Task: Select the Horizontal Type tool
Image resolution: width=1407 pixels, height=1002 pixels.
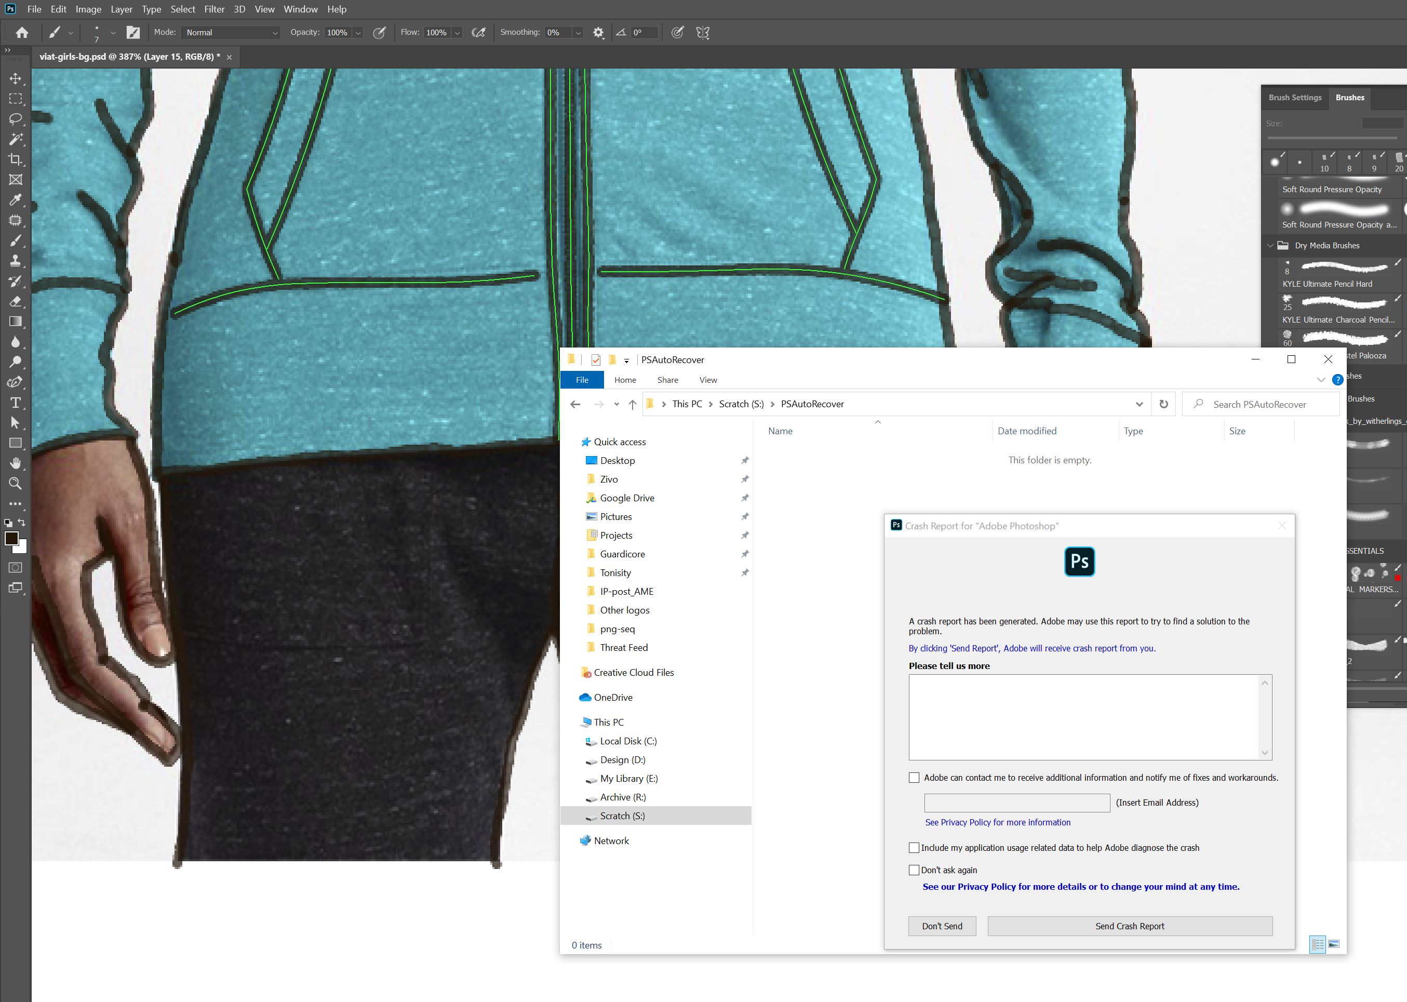Action: click(x=16, y=403)
